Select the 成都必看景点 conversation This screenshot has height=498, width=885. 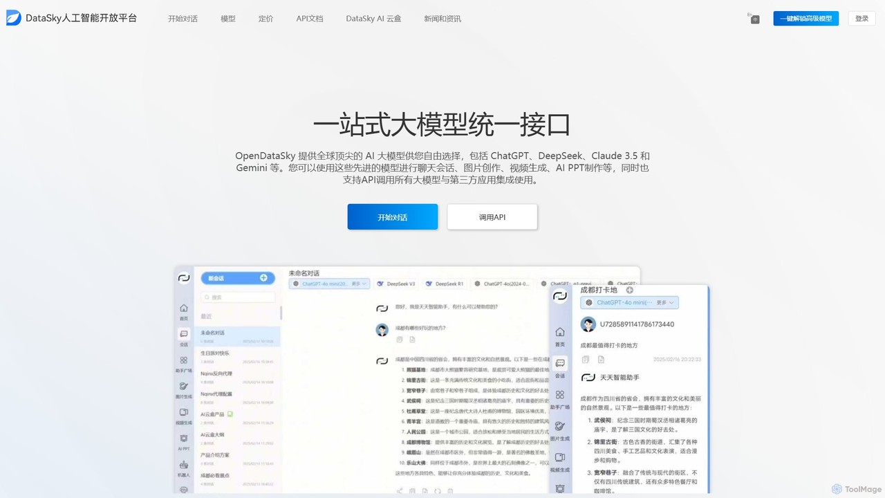coord(237,479)
